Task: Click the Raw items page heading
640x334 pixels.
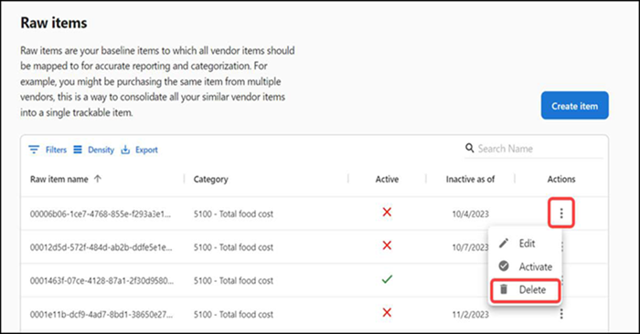Action: [54, 23]
